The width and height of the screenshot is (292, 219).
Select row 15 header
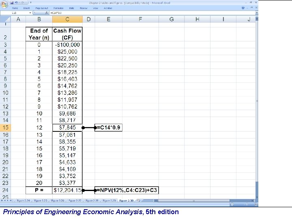coord(5,128)
